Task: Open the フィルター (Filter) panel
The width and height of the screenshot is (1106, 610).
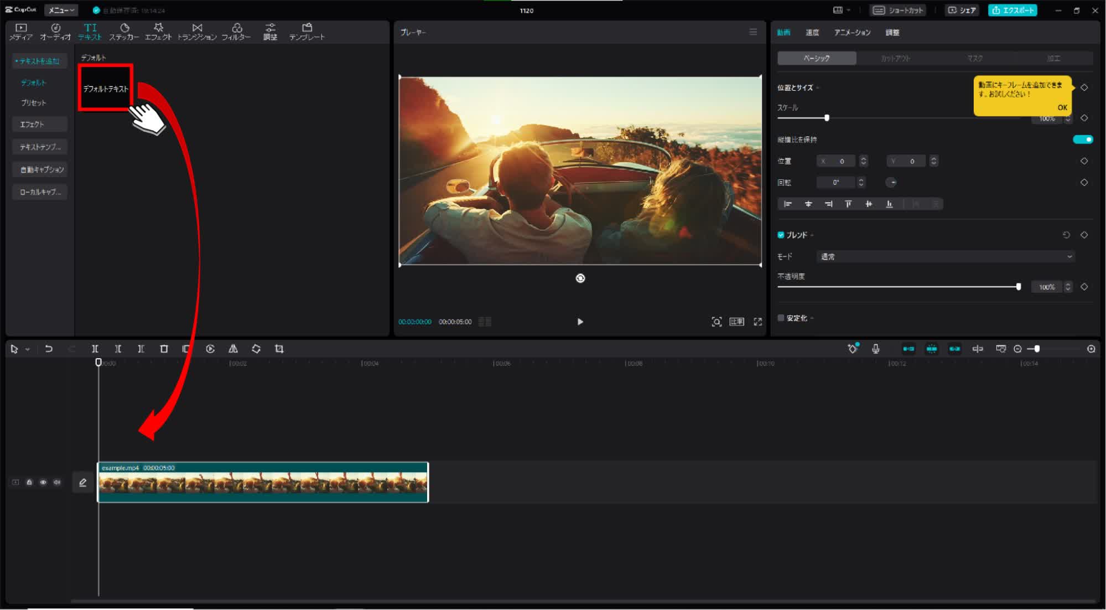Action: click(236, 32)
